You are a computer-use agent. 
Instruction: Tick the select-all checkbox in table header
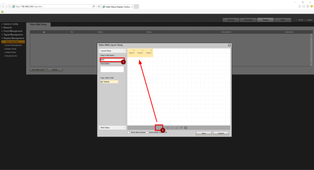pyautogui.click(x=44, y=32)
